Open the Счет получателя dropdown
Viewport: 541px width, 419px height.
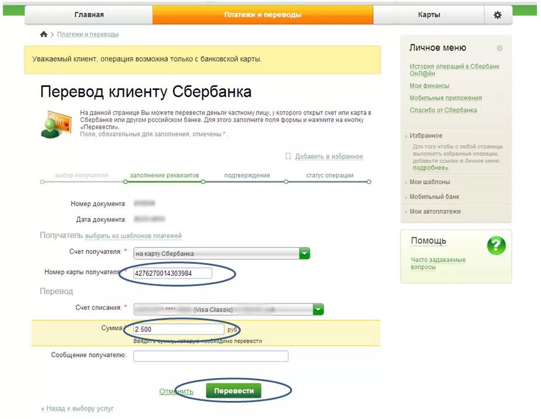(x=222, y=253)
